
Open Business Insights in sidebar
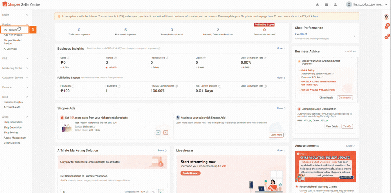click(x=13, y=102)
